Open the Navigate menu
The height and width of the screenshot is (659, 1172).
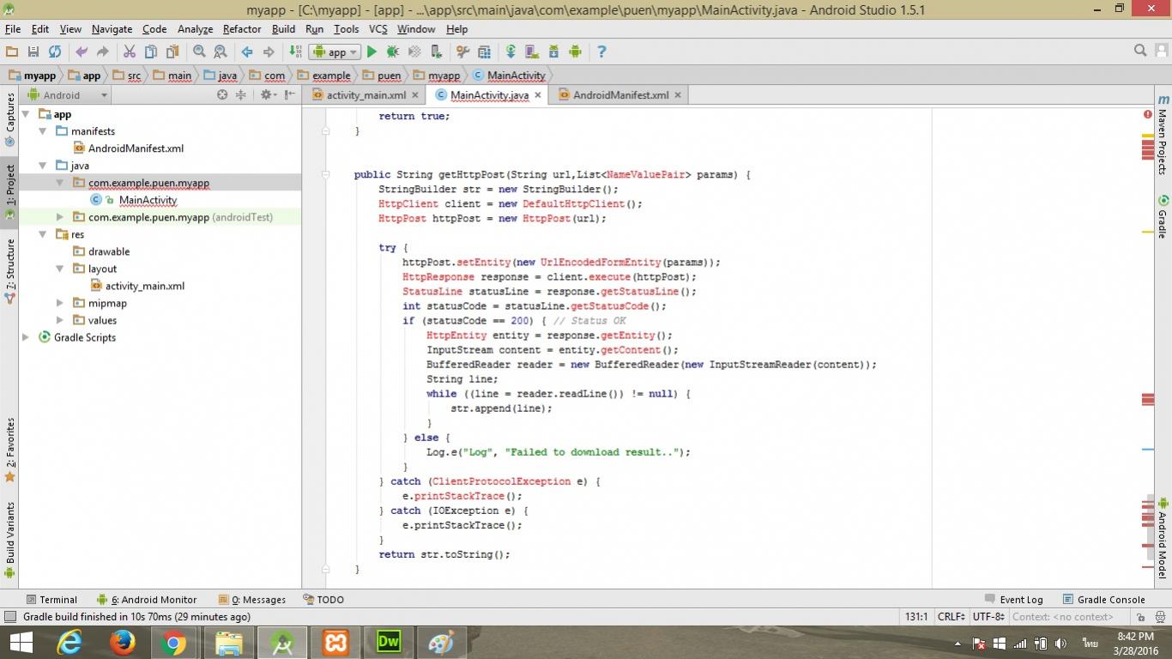click(112, 29)
